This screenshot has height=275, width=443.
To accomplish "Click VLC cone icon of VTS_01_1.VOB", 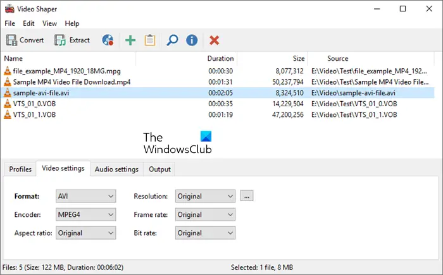I will pyautogui.click(x=8, y=114).
